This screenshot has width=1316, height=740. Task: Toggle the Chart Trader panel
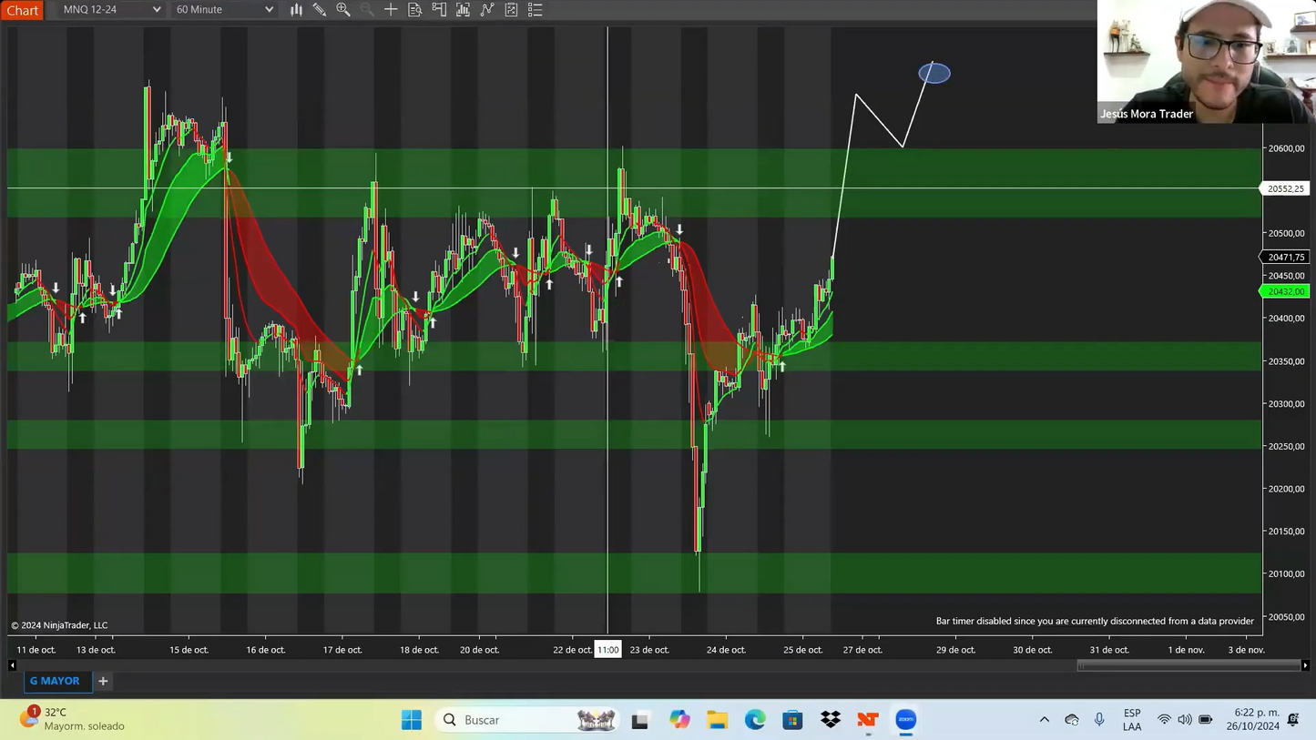(x=439, y=10)
